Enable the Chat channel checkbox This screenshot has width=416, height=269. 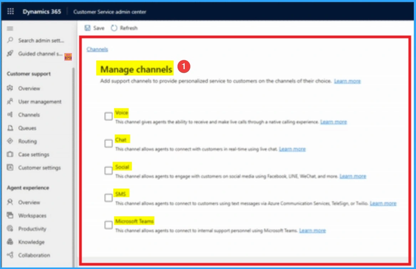pyautogui.click(x=108, y=143)
